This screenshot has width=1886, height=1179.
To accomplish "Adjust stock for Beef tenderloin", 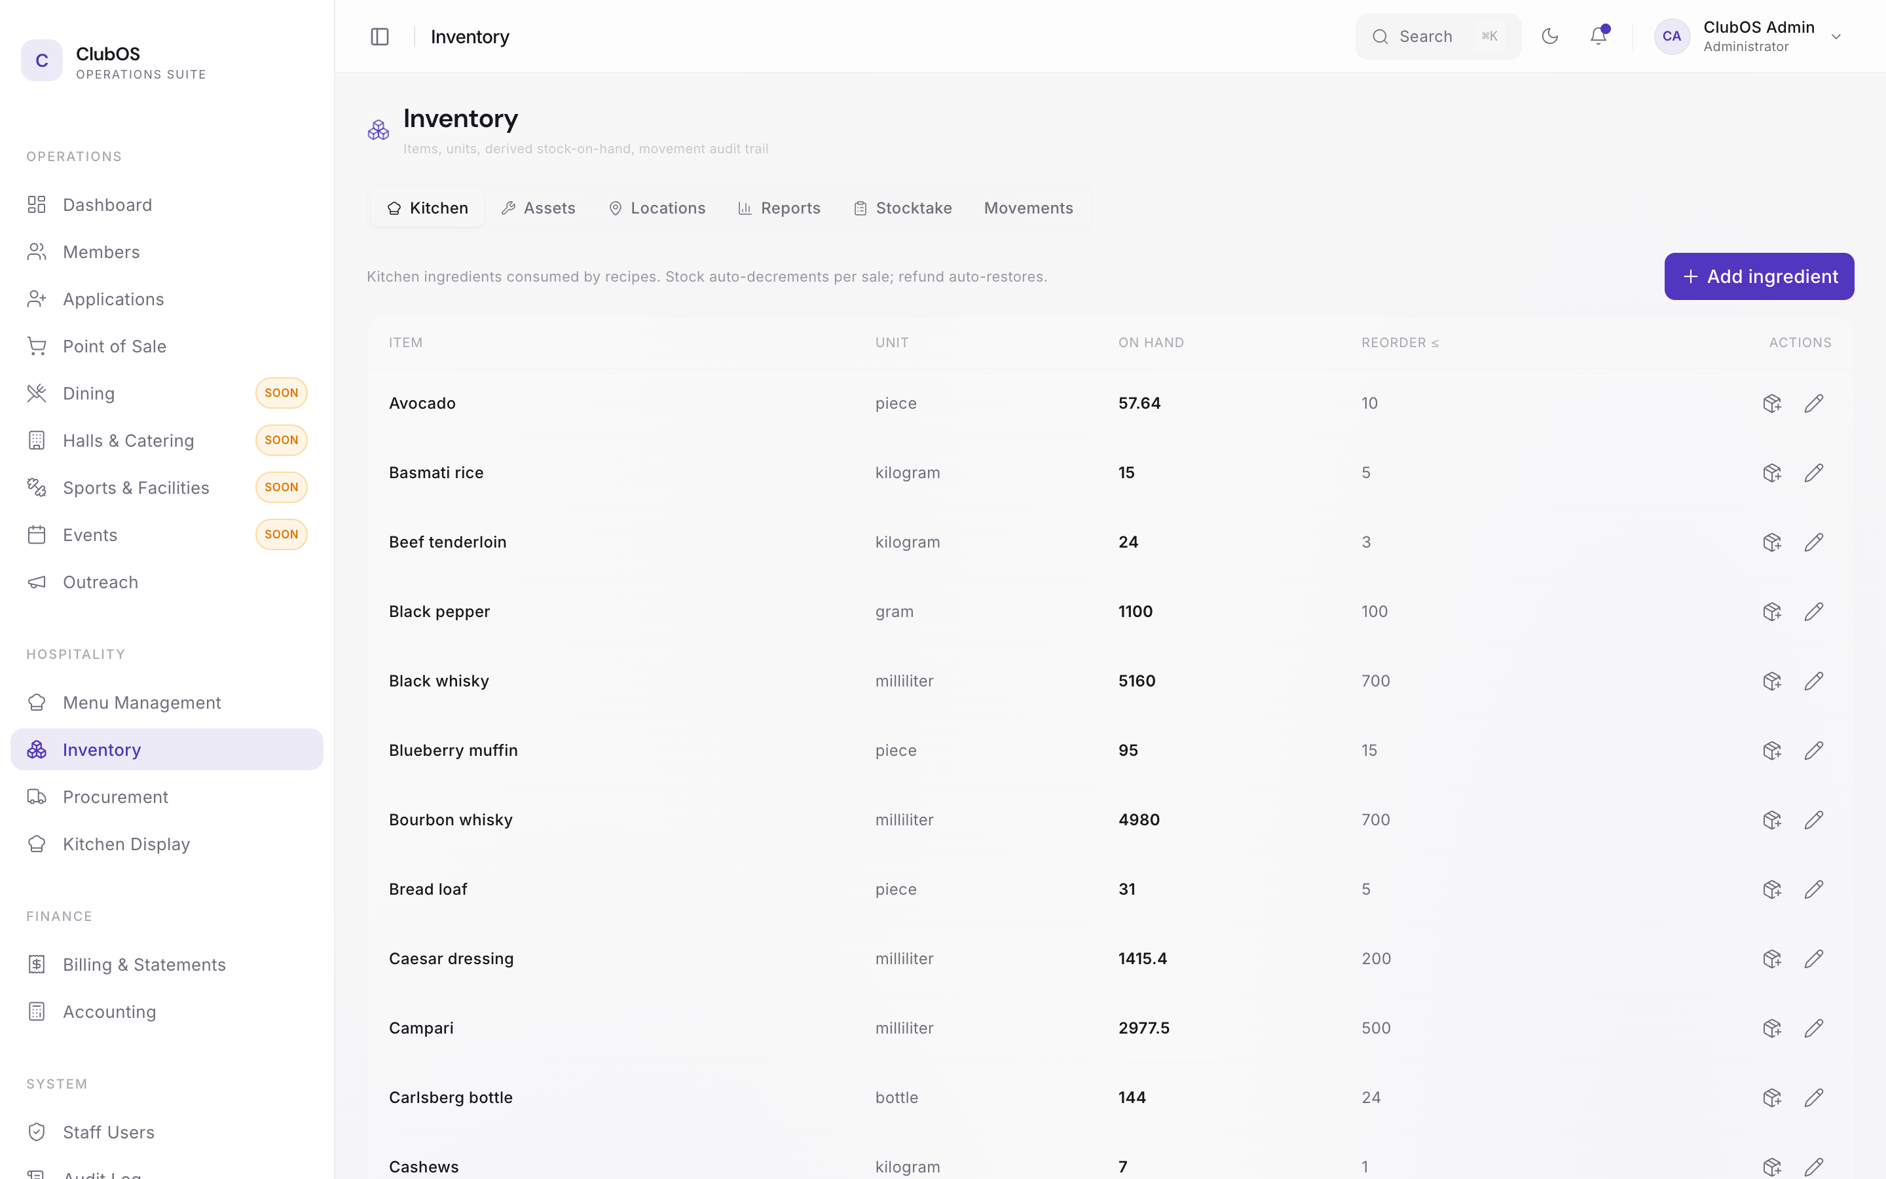I will coord(1772,542).
